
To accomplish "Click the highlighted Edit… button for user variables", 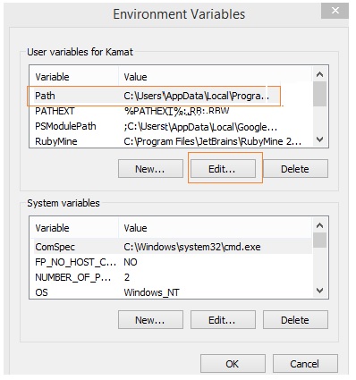I will 223,169.
